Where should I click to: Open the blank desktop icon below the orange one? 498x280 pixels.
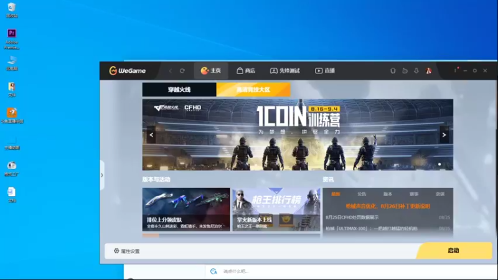pos(12,142)
